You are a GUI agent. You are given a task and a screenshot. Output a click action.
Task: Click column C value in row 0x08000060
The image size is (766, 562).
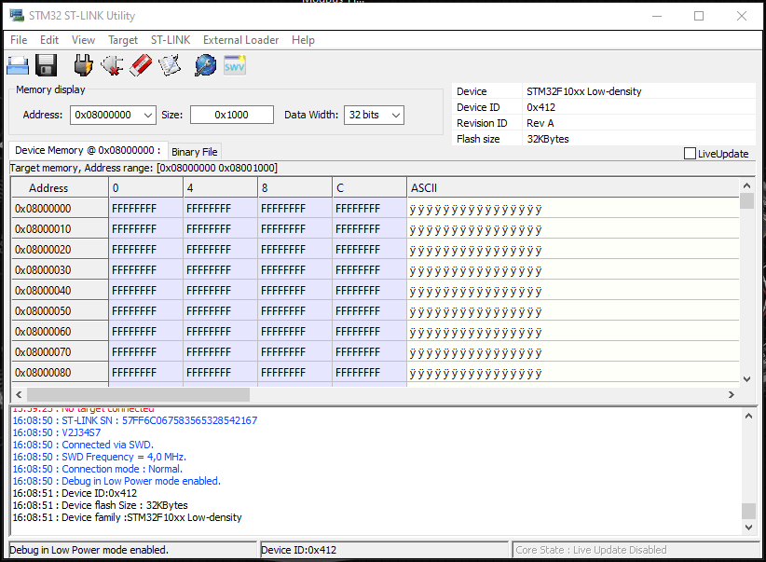point(369,332)
